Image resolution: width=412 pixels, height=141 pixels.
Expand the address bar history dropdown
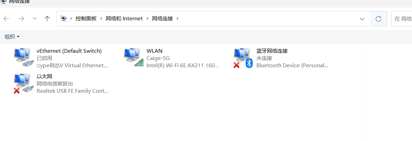[x=362, y=19]
